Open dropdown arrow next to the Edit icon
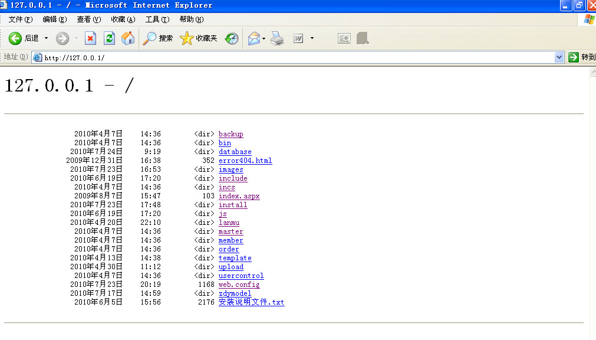Image resolution: width=596 pixels, height=340 pixels. [312, 39]
